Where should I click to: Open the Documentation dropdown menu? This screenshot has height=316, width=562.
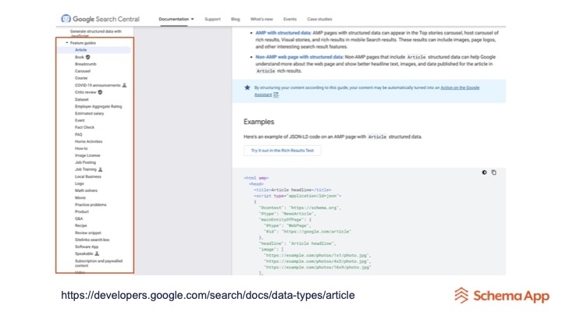coord(177,19)
